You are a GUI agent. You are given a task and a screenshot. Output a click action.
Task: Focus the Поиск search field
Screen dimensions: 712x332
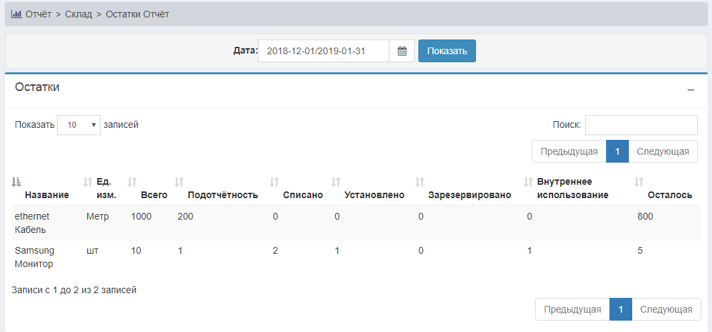[x=641, y=125]
